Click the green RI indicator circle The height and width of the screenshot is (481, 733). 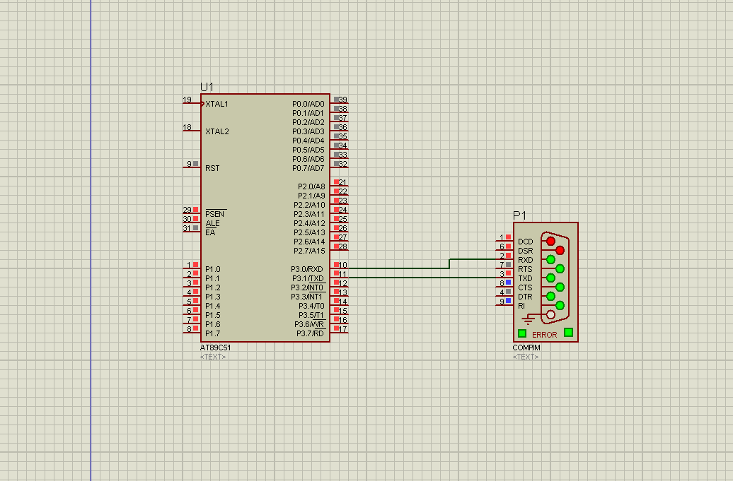pos(560,306)
